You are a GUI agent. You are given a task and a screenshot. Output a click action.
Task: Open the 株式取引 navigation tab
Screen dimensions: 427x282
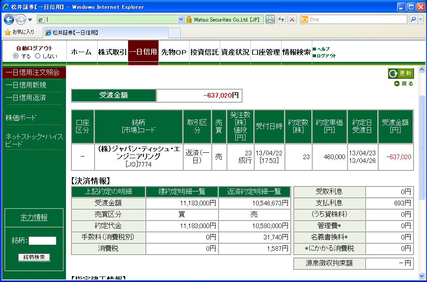[112, 52]
